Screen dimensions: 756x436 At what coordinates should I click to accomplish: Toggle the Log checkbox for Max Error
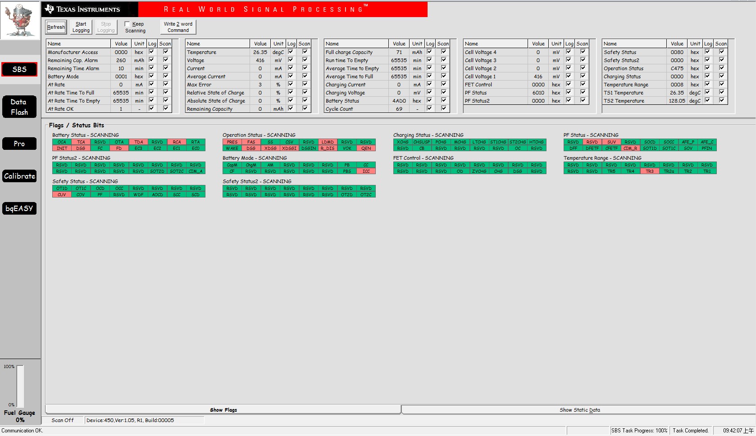click(291, 84)
